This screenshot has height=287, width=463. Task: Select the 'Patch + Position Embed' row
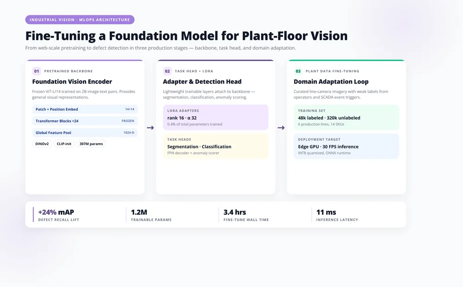85,109
